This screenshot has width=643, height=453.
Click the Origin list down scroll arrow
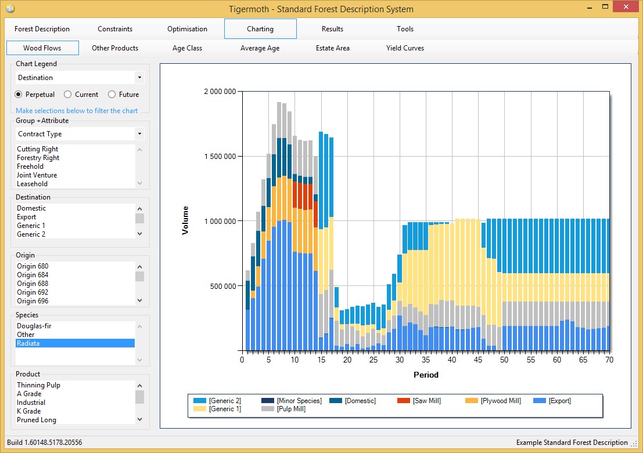click(x=140, y=300)
